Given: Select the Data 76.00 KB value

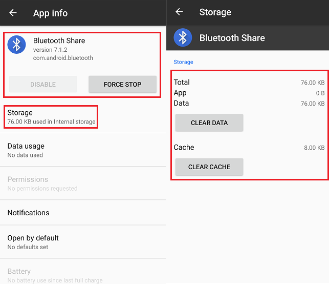Looking at the screenshot, I should (x=313, y=104).
